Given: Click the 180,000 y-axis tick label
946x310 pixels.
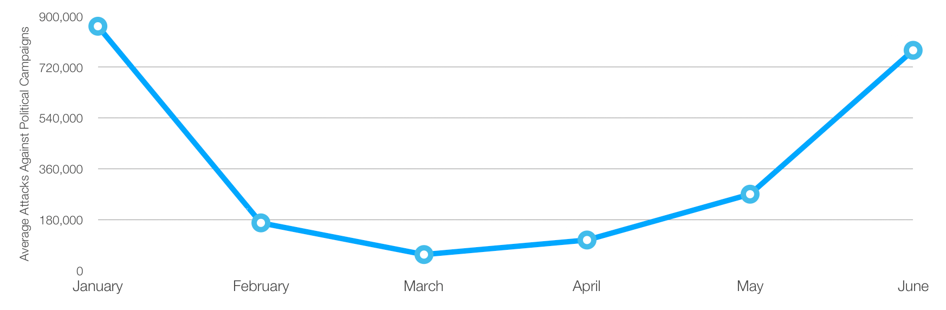Looking at the screenshot, I should (x=61, y=220).
